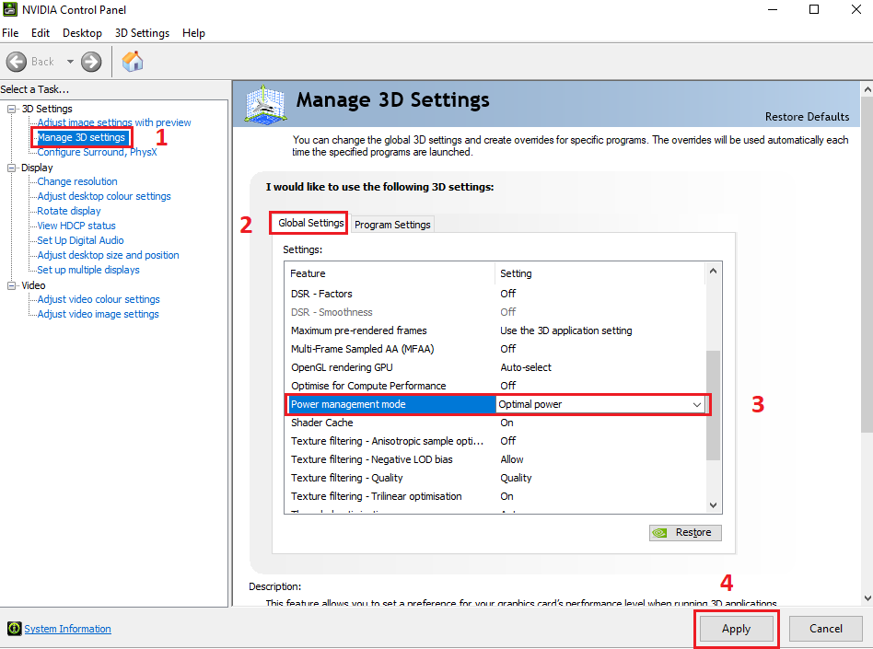Click settings list scroll up arrow

pos(713,272)
